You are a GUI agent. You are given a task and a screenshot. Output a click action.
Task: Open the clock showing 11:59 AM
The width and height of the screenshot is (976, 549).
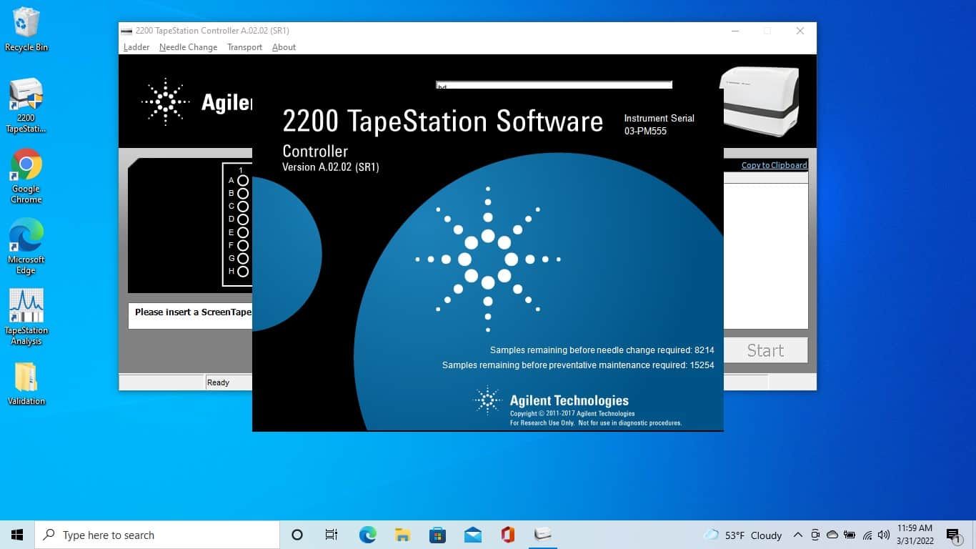click(x=914, y=535)
